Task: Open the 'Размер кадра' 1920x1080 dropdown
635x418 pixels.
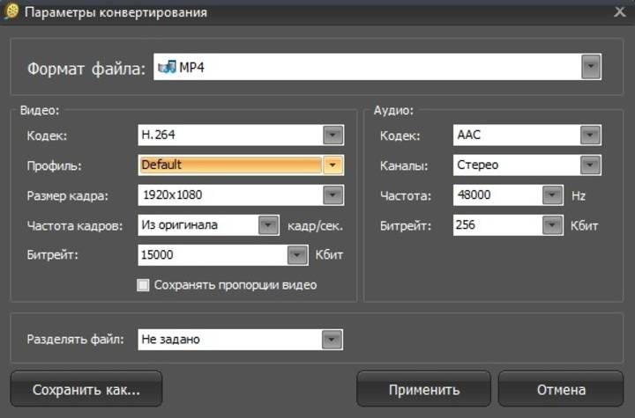Action: [x=332, y=194]
